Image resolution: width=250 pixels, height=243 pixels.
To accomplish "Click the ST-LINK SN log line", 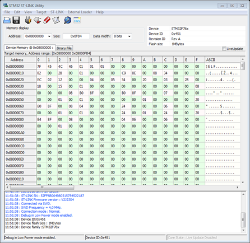I will point(45,196).
